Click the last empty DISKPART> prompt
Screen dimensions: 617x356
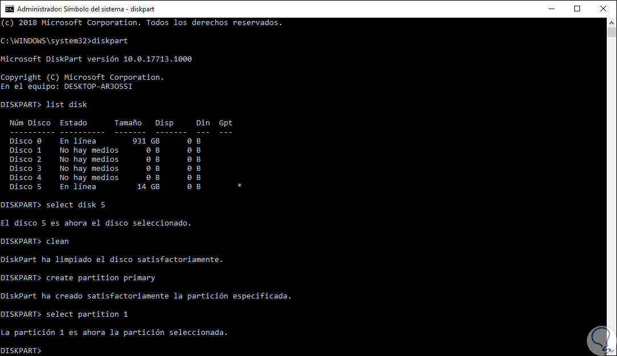(21, 350)
